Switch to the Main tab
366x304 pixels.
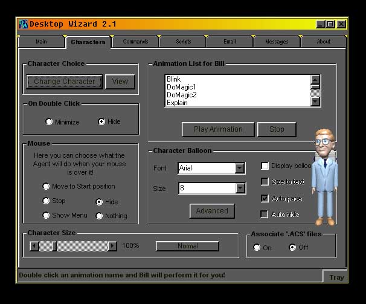point(41,42)
